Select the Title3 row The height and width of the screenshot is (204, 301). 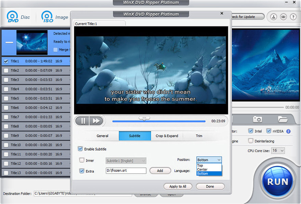[x=36, y=80]
